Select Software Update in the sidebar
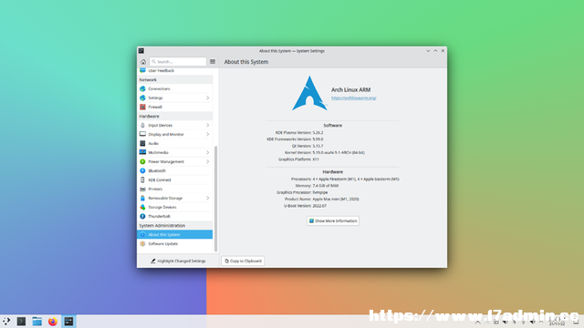The image size is (584, 328). point(175,244)
